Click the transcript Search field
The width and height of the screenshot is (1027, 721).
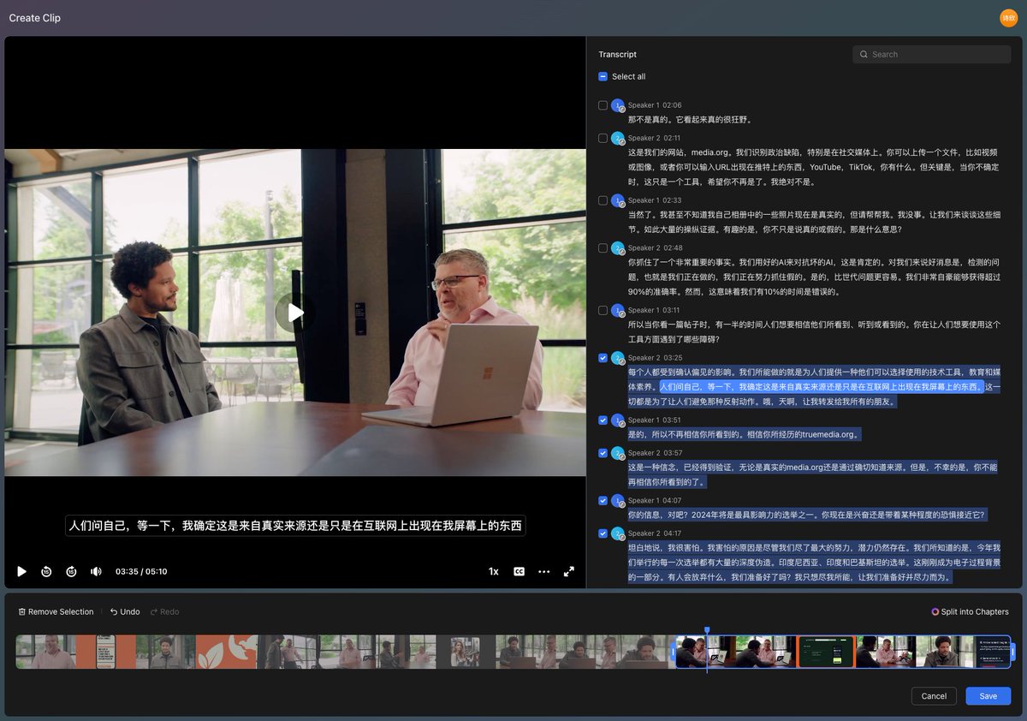click(931, 54)
